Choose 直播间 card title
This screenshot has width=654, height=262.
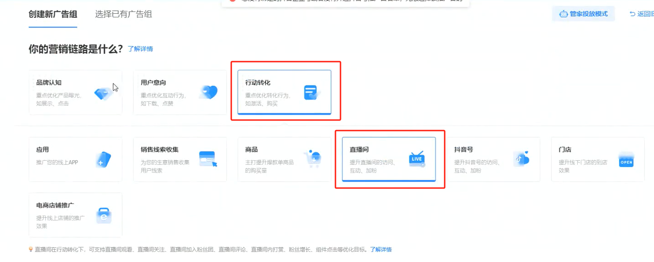click(359, 150)
